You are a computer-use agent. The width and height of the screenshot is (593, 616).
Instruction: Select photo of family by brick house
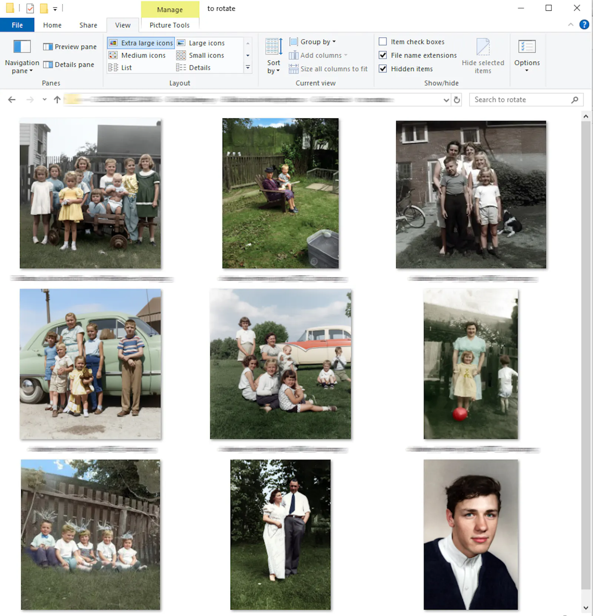click(471, 194)
